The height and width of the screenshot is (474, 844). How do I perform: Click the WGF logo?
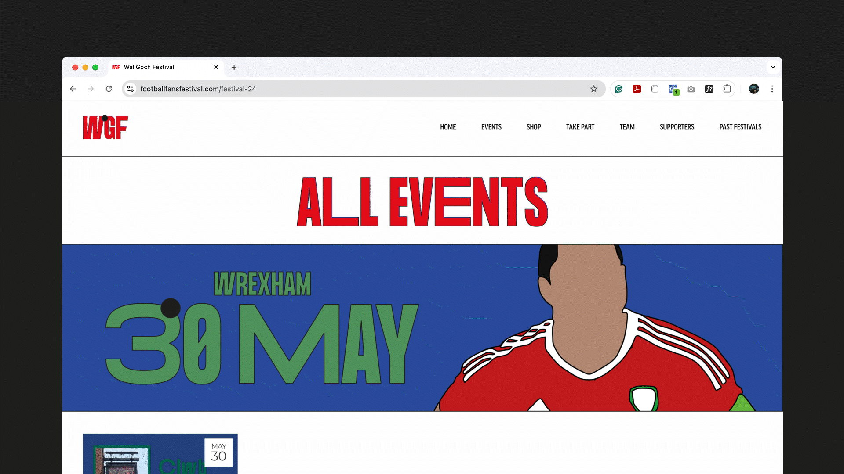(x=105, y=127)
